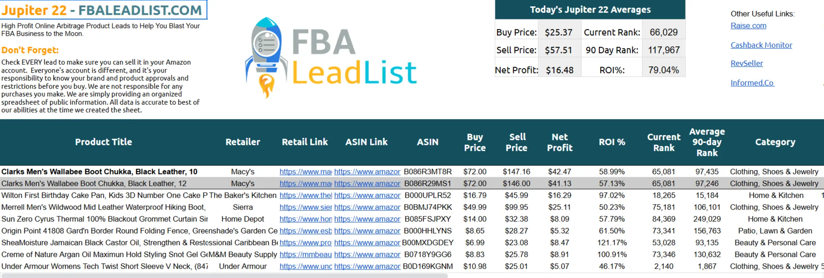Select the Average 90-day Rank header cell
This screenshot has height=278, width=824.
707,142
